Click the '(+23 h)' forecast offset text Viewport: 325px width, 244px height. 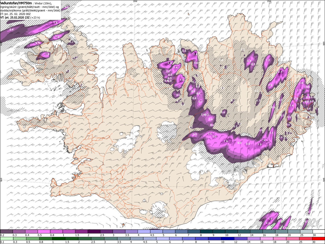36,18
